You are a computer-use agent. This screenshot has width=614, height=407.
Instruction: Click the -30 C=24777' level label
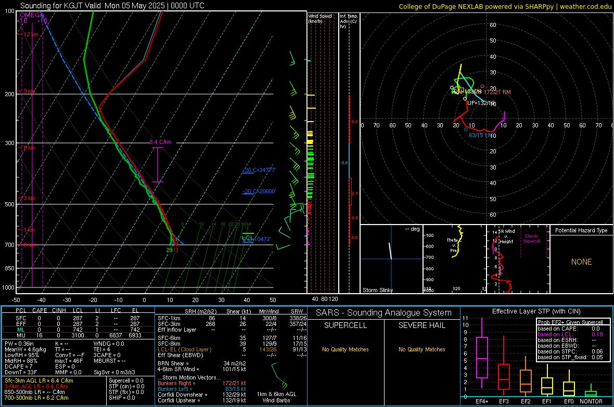point(259,170)
